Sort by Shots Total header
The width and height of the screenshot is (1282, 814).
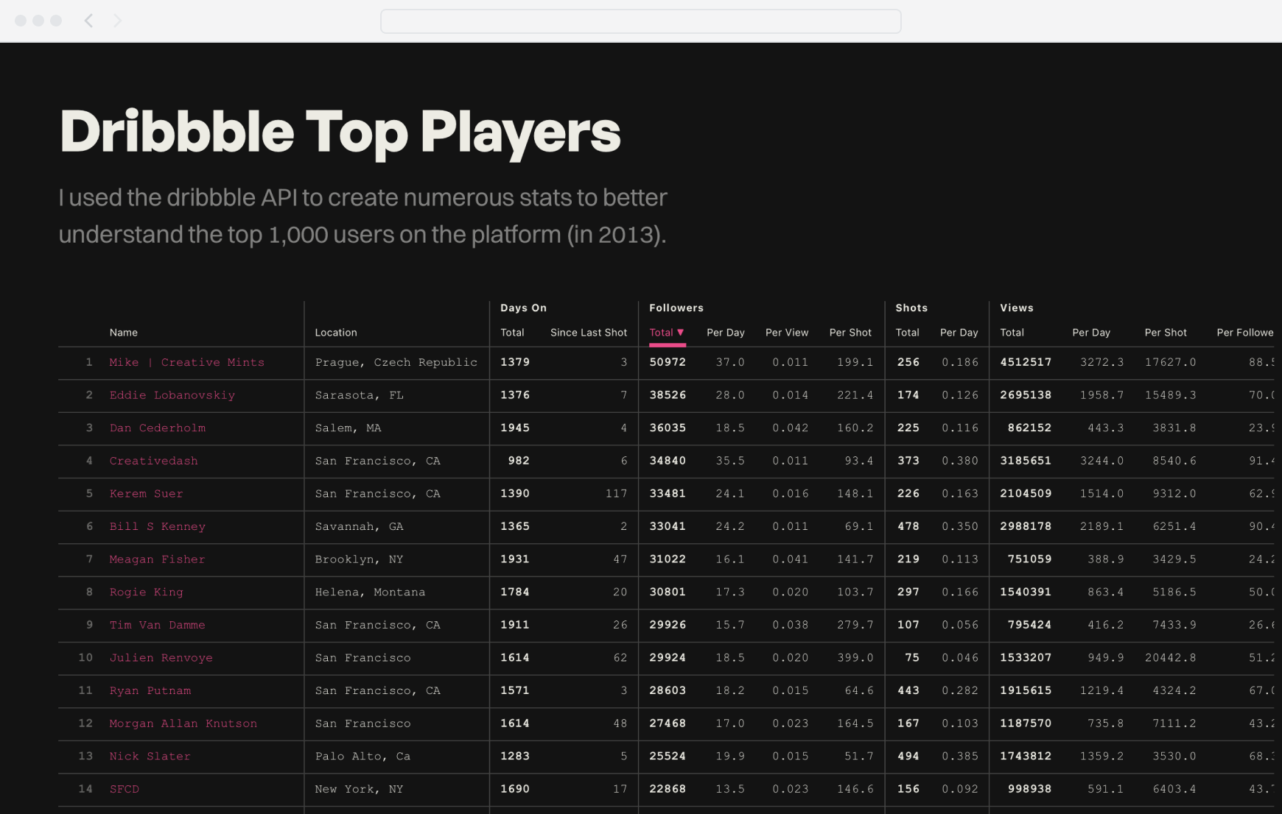[x=907, y=333]
